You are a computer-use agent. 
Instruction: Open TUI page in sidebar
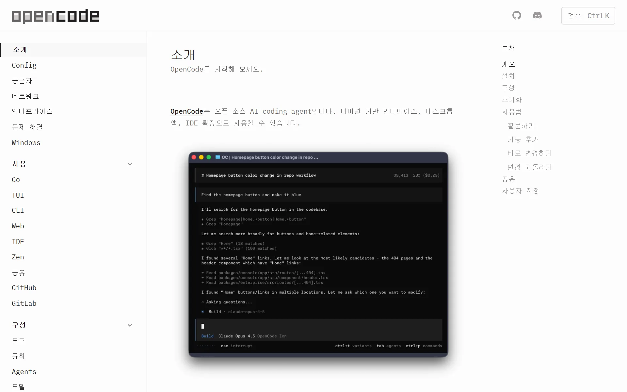[18, 195]
